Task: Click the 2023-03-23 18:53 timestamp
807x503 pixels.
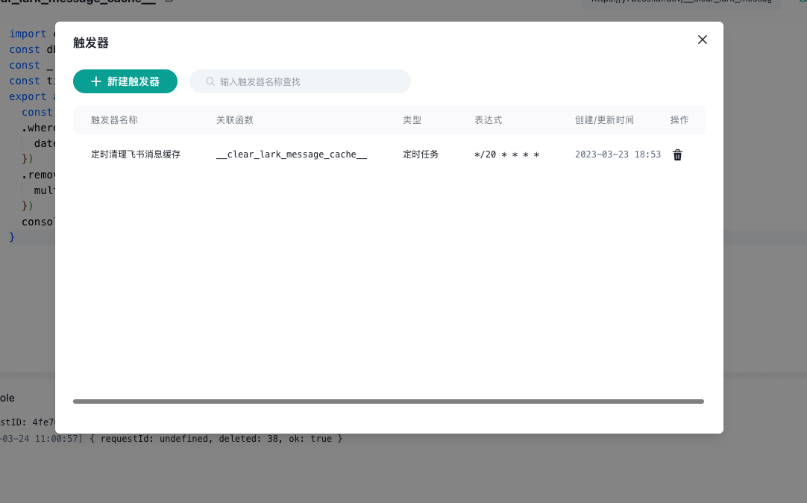Action: pyautogui.click(x=618, y=154)
